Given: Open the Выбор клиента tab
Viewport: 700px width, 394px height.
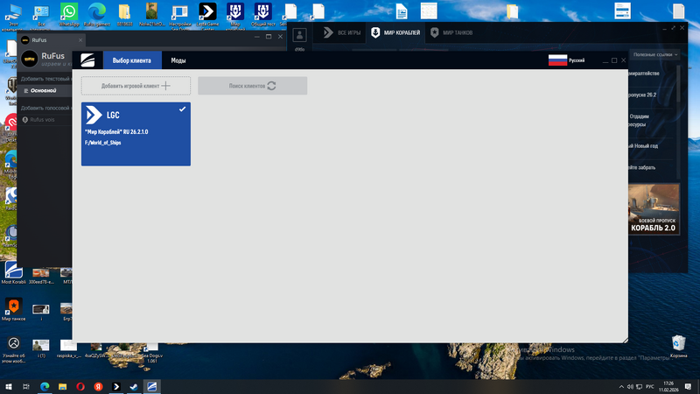Looking at the screenshot, I should point(132,60).
